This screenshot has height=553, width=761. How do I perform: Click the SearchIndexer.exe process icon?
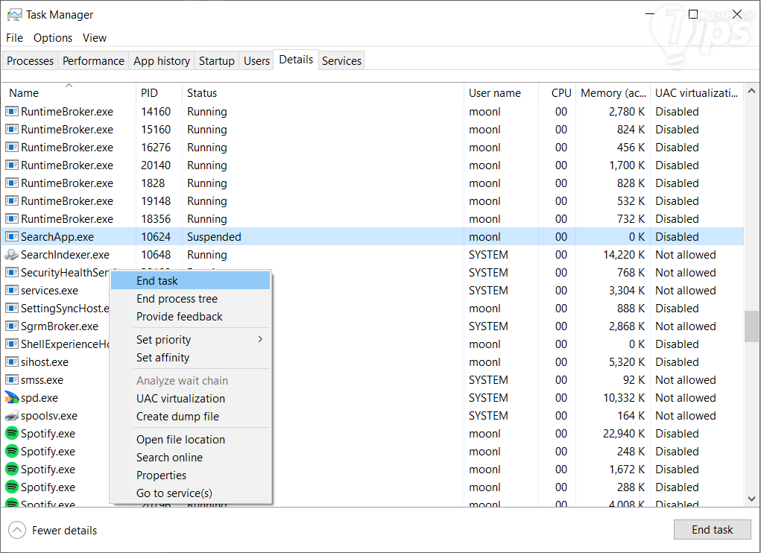point(12,255)
